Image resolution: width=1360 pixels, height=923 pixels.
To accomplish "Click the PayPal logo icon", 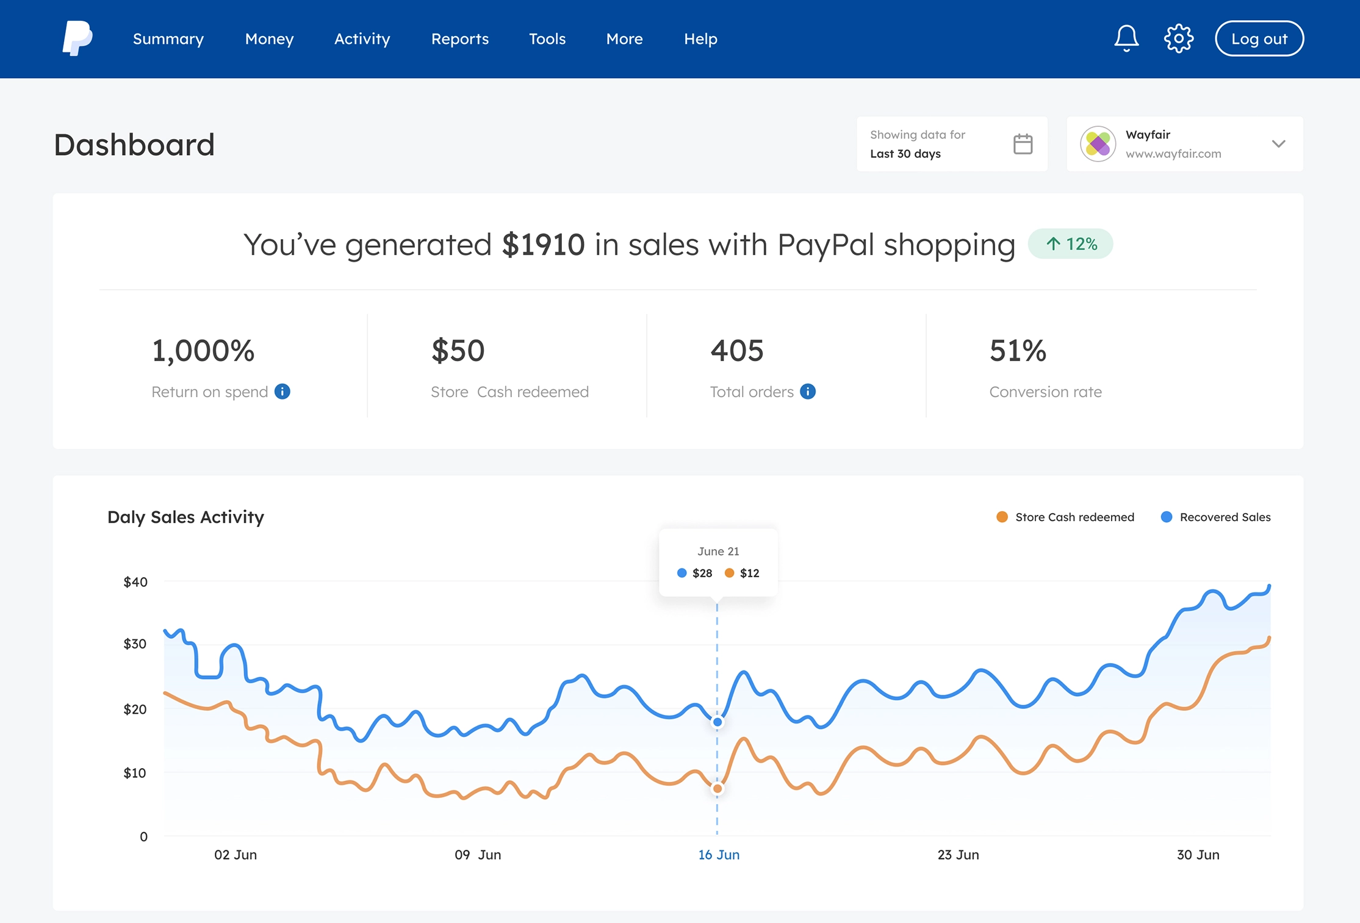I will coord(77,39).
